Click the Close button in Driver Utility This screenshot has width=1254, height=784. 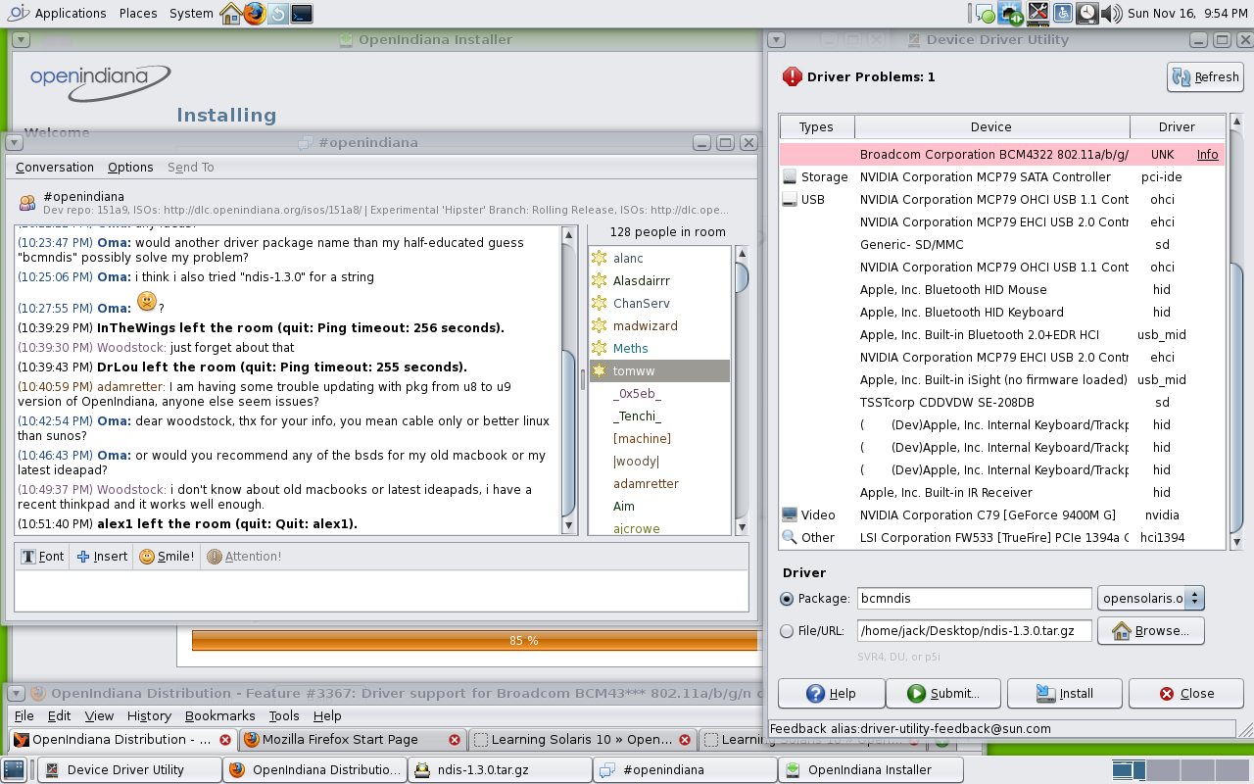[1186, 693]
